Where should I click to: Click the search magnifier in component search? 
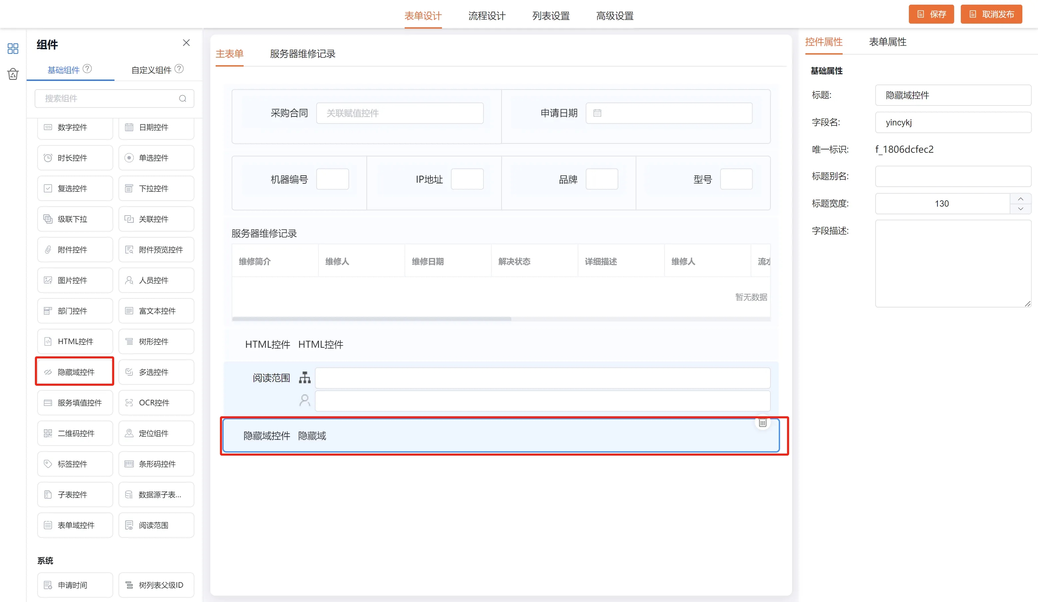[182, 99]
